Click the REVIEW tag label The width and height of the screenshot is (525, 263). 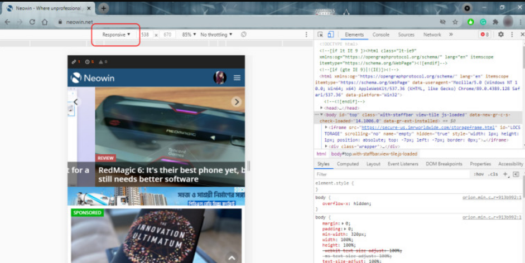point(105,158)
